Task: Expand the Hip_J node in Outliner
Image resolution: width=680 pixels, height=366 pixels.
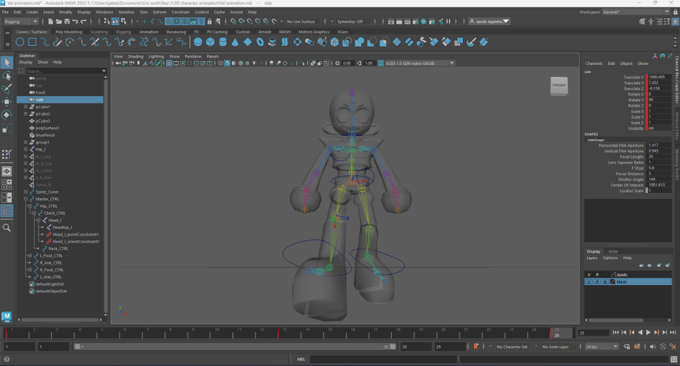Action: pyautogui.click(x=26, y=149)
